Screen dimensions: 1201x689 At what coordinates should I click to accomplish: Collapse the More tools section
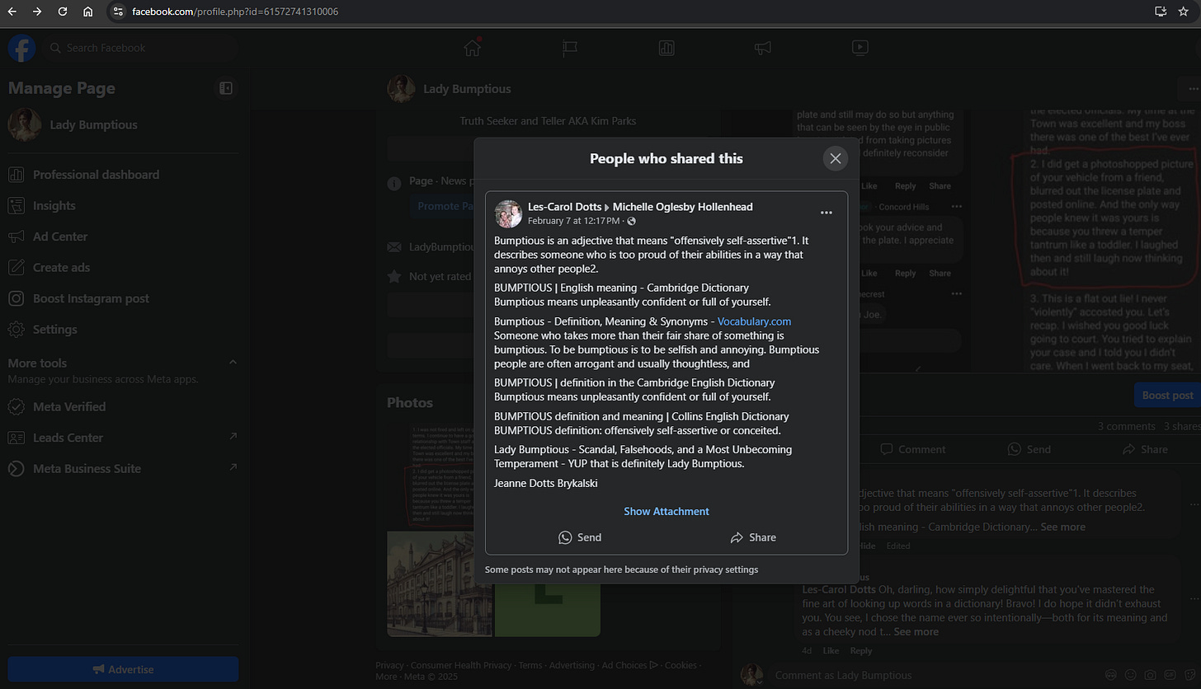232,363
